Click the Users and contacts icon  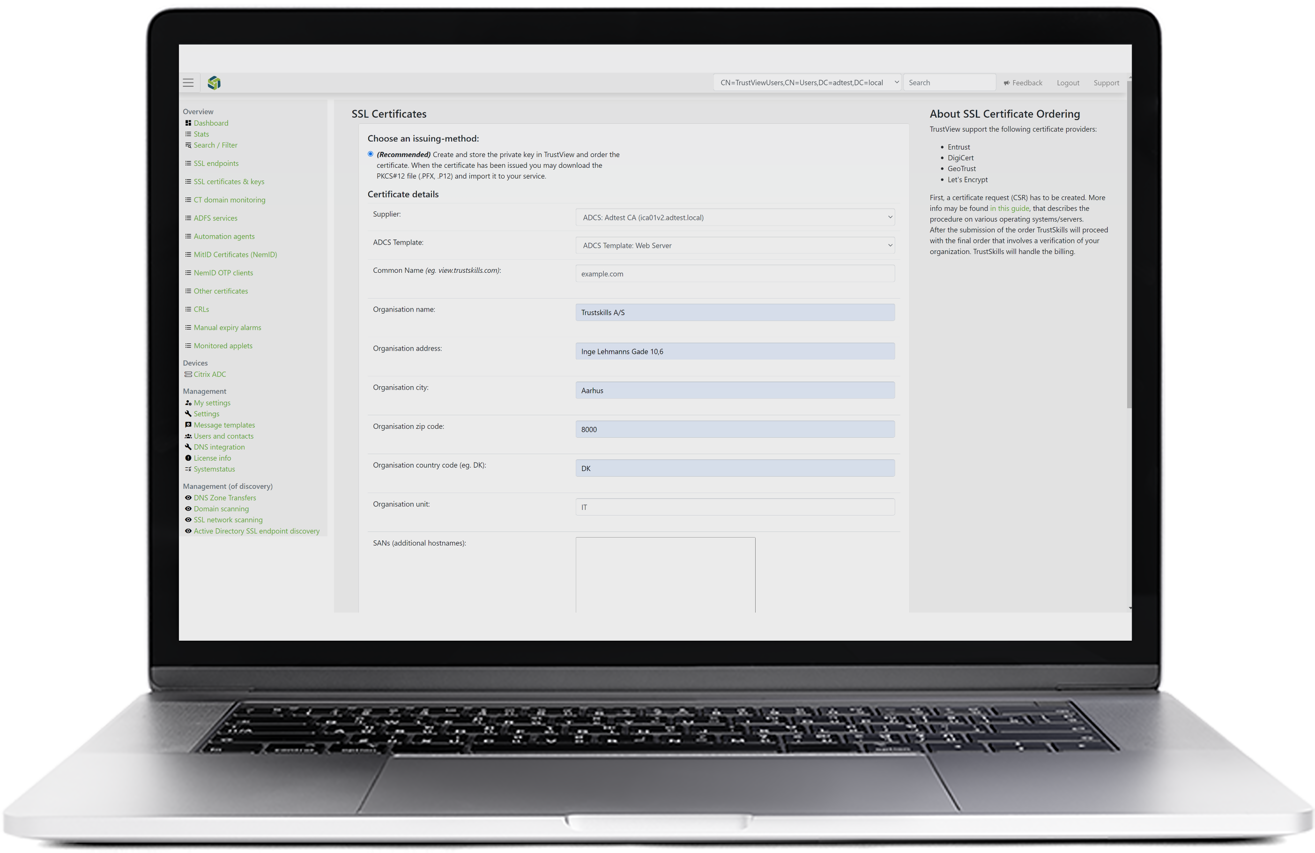coord(188,436)
